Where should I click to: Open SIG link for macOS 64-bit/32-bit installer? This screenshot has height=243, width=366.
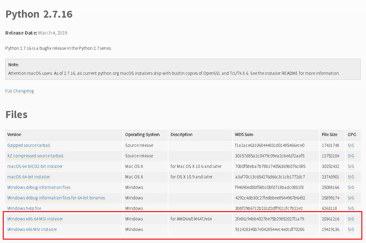[351, 166]
